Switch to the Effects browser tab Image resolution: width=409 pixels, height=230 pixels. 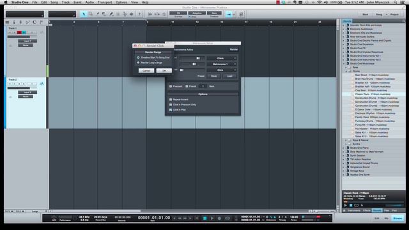pyautogui.click(x=366, y=210)
